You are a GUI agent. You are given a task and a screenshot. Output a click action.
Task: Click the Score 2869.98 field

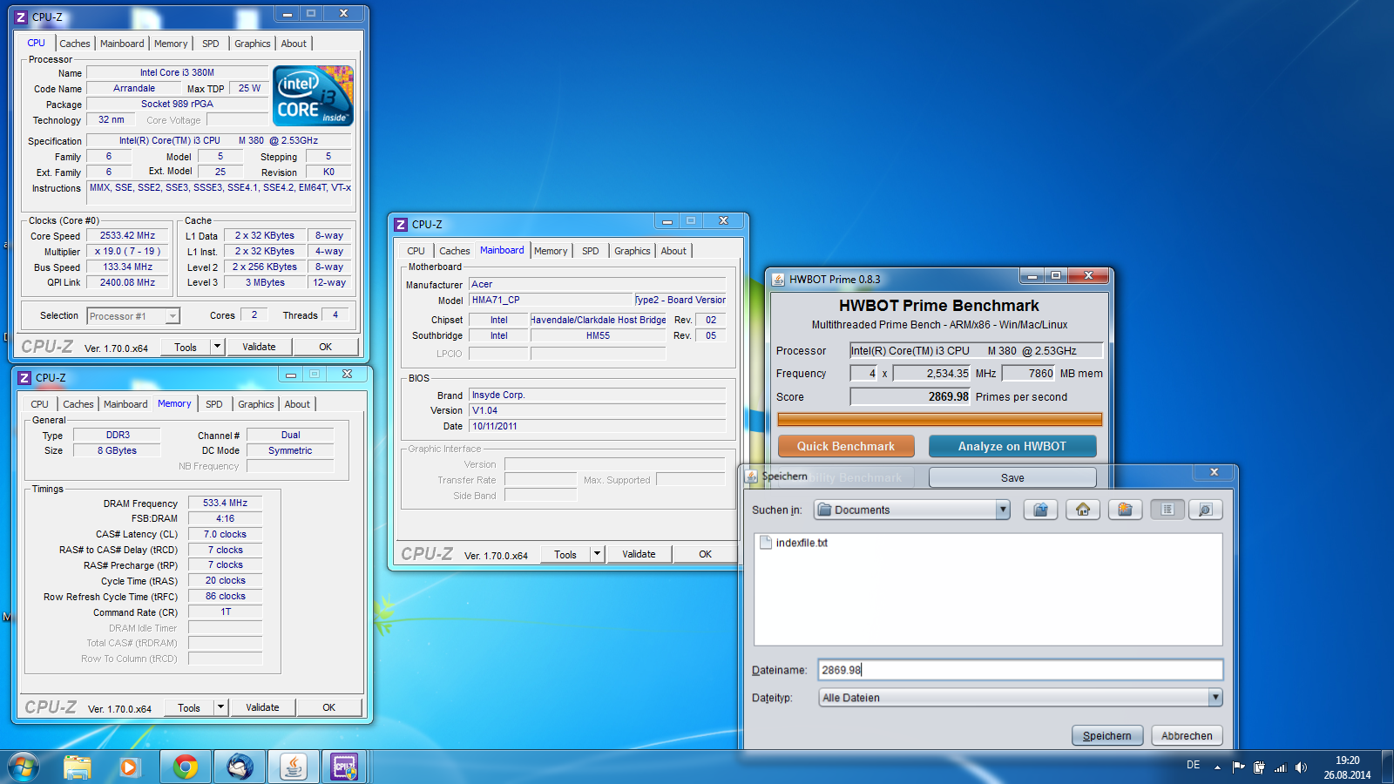910,396
